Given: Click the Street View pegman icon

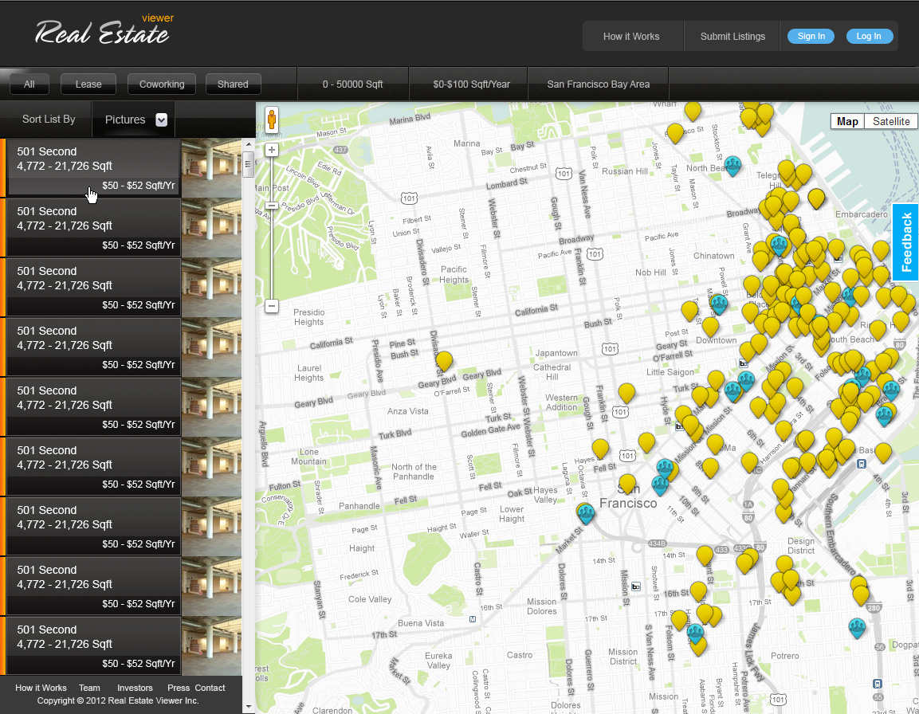Looking at the screenshot, I should (272, 120).
